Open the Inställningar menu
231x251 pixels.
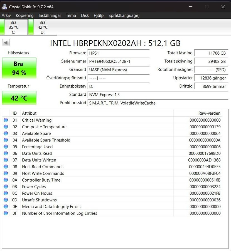50,16
